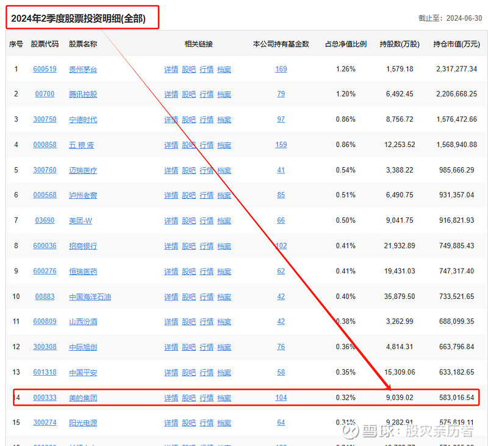Click 详情 link in 贵州茅台 row
The image size is (488, 446).
tap(171, 70)
